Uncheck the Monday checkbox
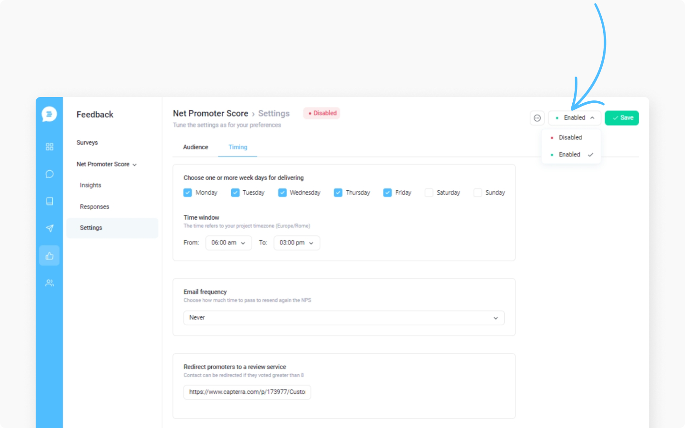This screenshot has height=428, width=685. pyautogui.click(x=187, y=193)
